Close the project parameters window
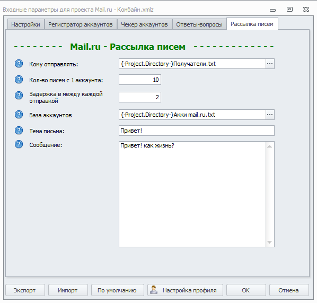The width and height of the screenshot is (317, 303). tap(306, 10)
